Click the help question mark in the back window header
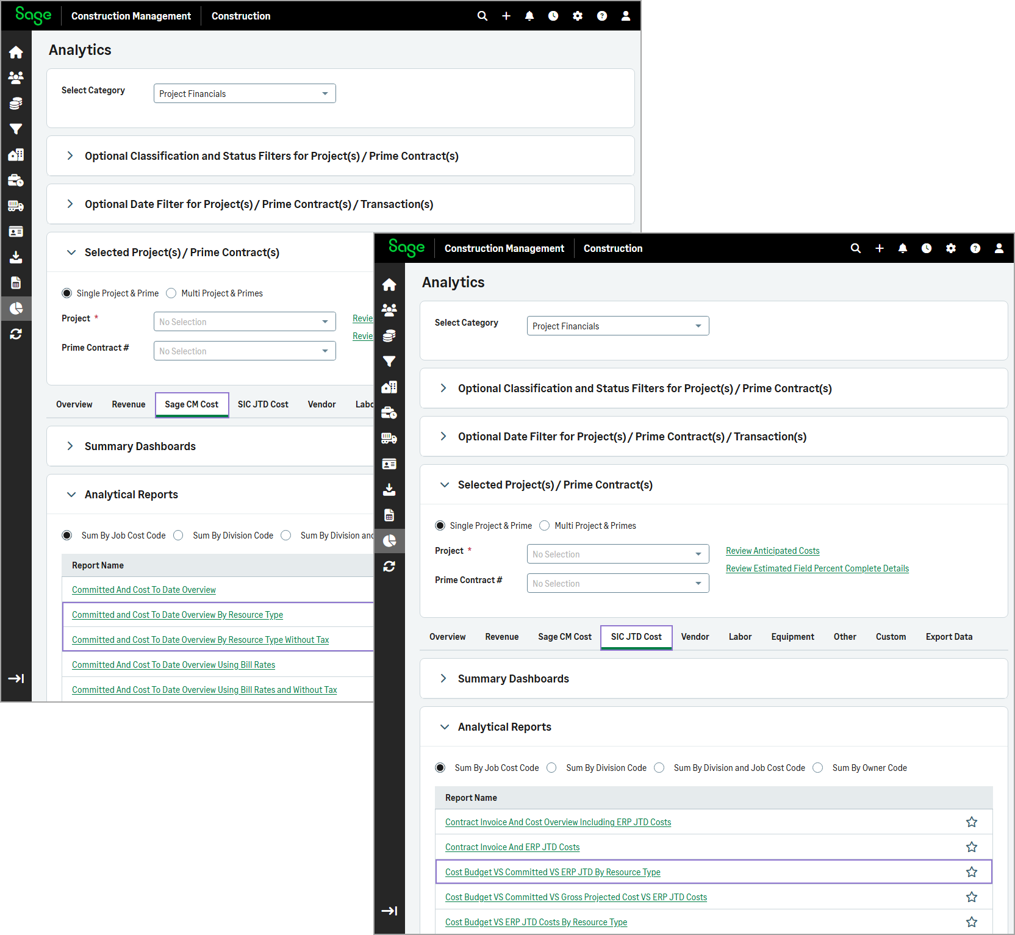1015x935 pixels. point(601,16)
